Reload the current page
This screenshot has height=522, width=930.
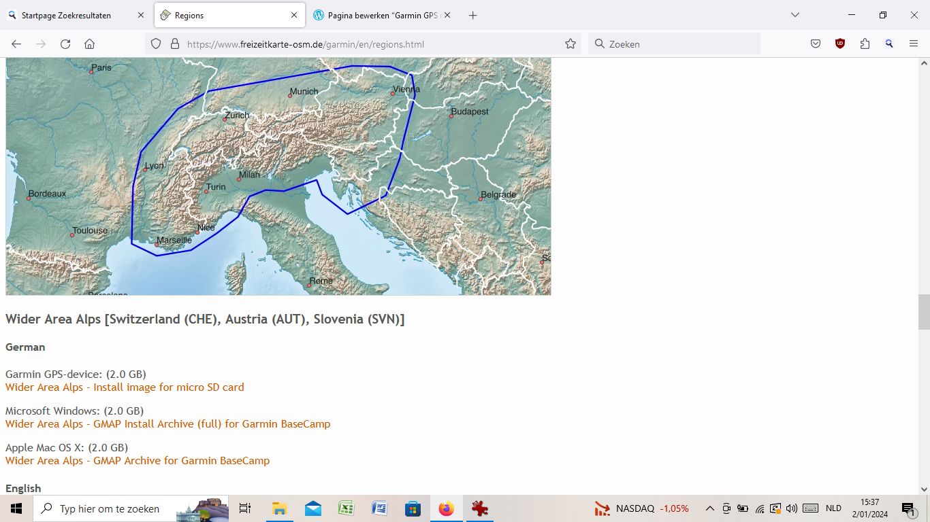65,44
